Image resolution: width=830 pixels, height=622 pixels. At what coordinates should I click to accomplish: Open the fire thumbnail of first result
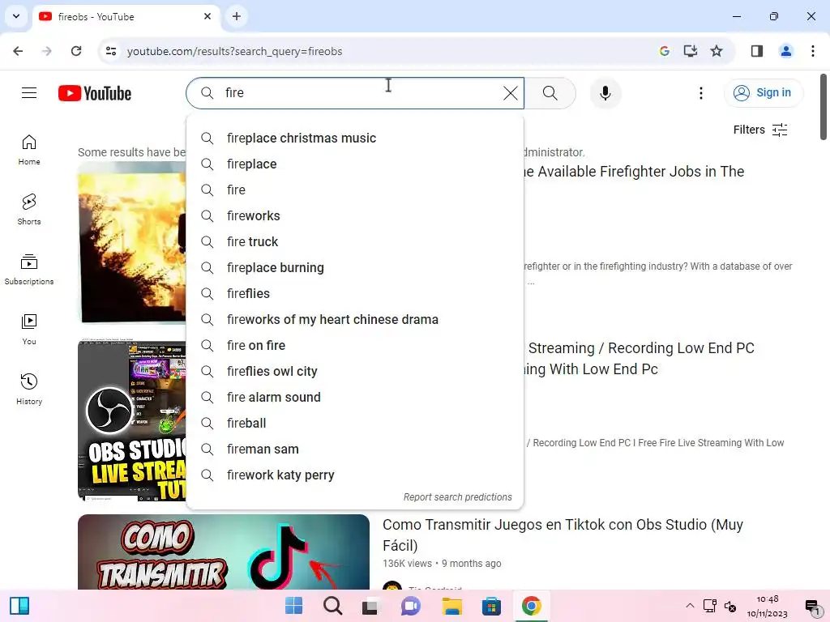(x=131, y=243)
